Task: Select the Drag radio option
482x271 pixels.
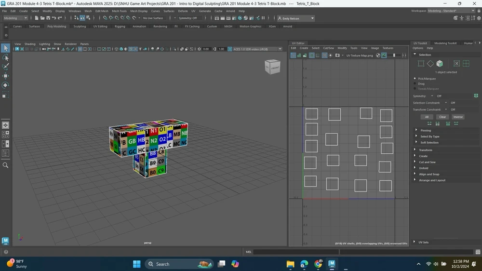Action: click(x=415, y=83)
